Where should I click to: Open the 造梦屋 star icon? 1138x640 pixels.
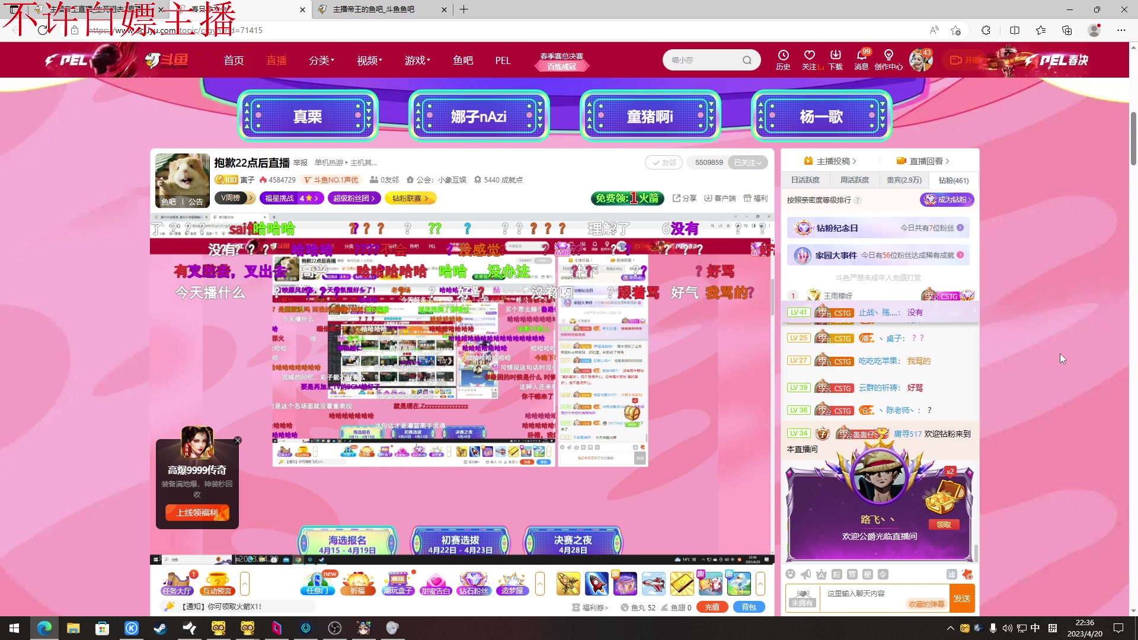click(513, 583)
